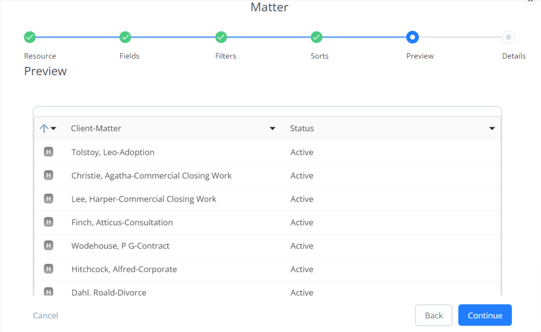Go to the Resource step label
Viewport: 541px width, 332px height.
pyautogui.click(x=40, y=56)
